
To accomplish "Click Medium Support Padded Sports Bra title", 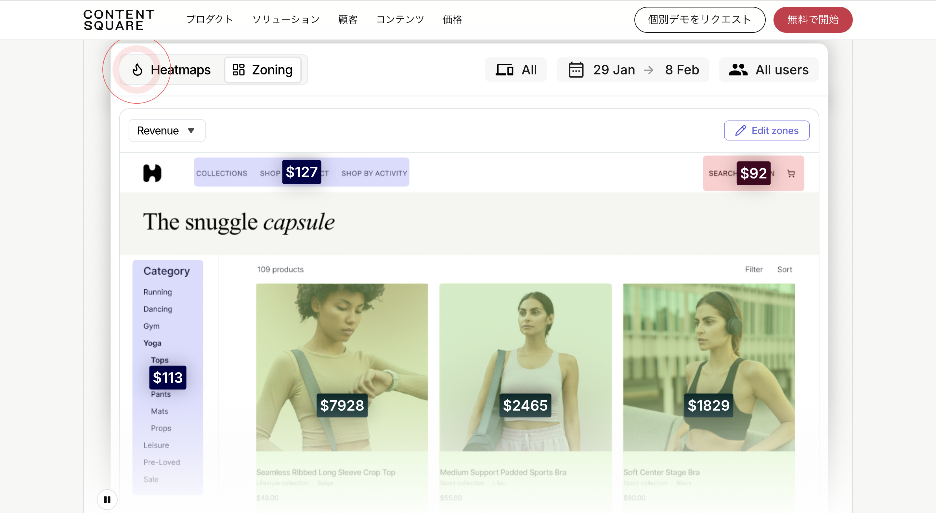I will coord(503,472).
